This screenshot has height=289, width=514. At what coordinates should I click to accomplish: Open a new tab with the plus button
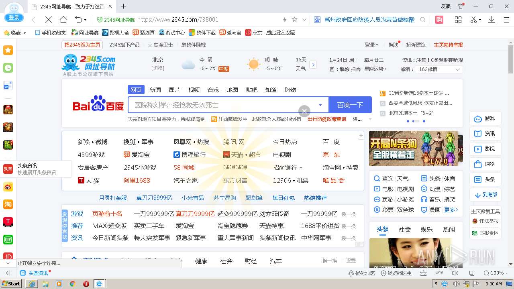pos(124,6)
